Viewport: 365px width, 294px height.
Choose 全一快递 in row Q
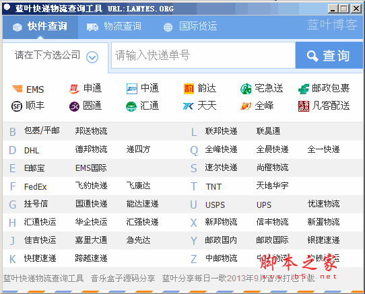click(x=323, y=149)
